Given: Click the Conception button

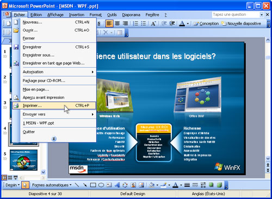Looking at the screenshot, I should point(206,23).
